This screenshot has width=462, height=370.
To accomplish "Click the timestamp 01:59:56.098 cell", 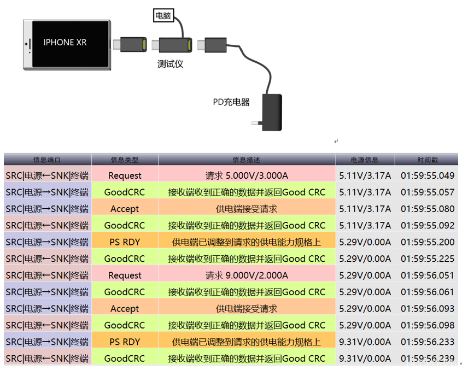I will [x=427, y=325].
